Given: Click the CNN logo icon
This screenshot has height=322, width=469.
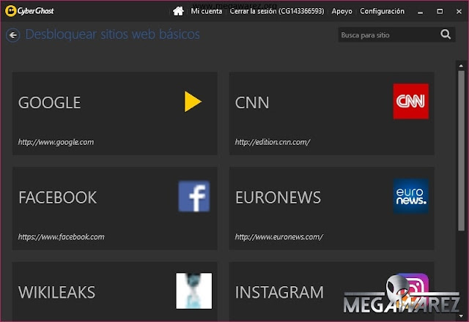Looking at the screenshot, I should click(410, 101).
